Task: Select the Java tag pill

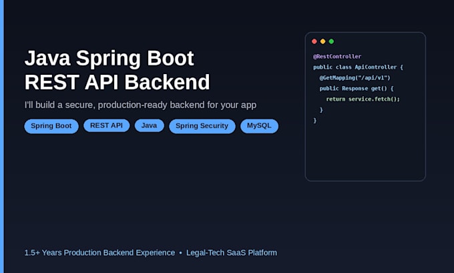Action: 149,125
